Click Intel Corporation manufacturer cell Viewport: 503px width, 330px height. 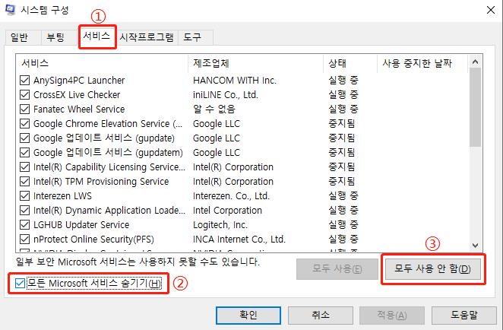pyautogui.click(x=227, y=211)
